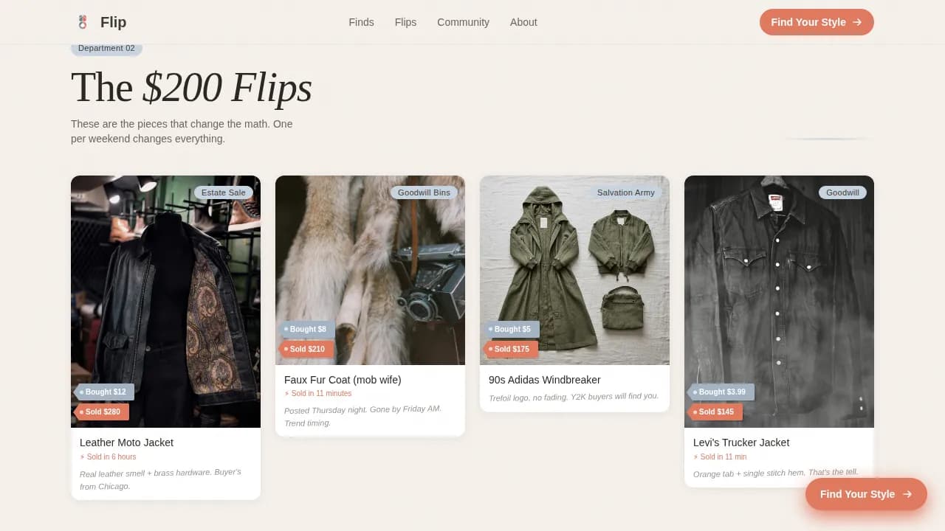Open the 90s Adidas Windbreaker photo

click(x=574, y=270)
